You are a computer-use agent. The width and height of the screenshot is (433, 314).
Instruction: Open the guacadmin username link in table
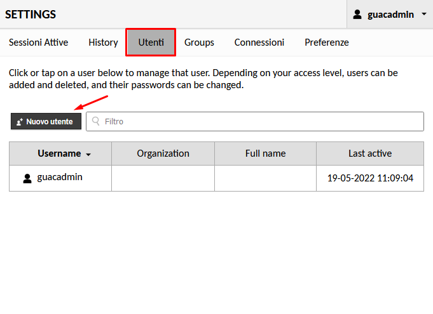pos(60,177)
